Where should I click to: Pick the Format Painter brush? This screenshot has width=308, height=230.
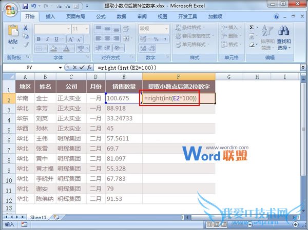click(x=25, y=45)
